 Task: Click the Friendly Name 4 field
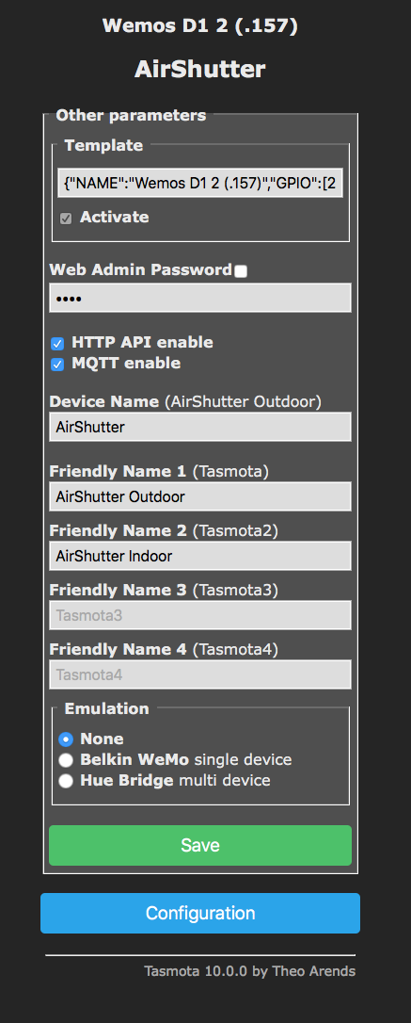click(x=200, y=674)
